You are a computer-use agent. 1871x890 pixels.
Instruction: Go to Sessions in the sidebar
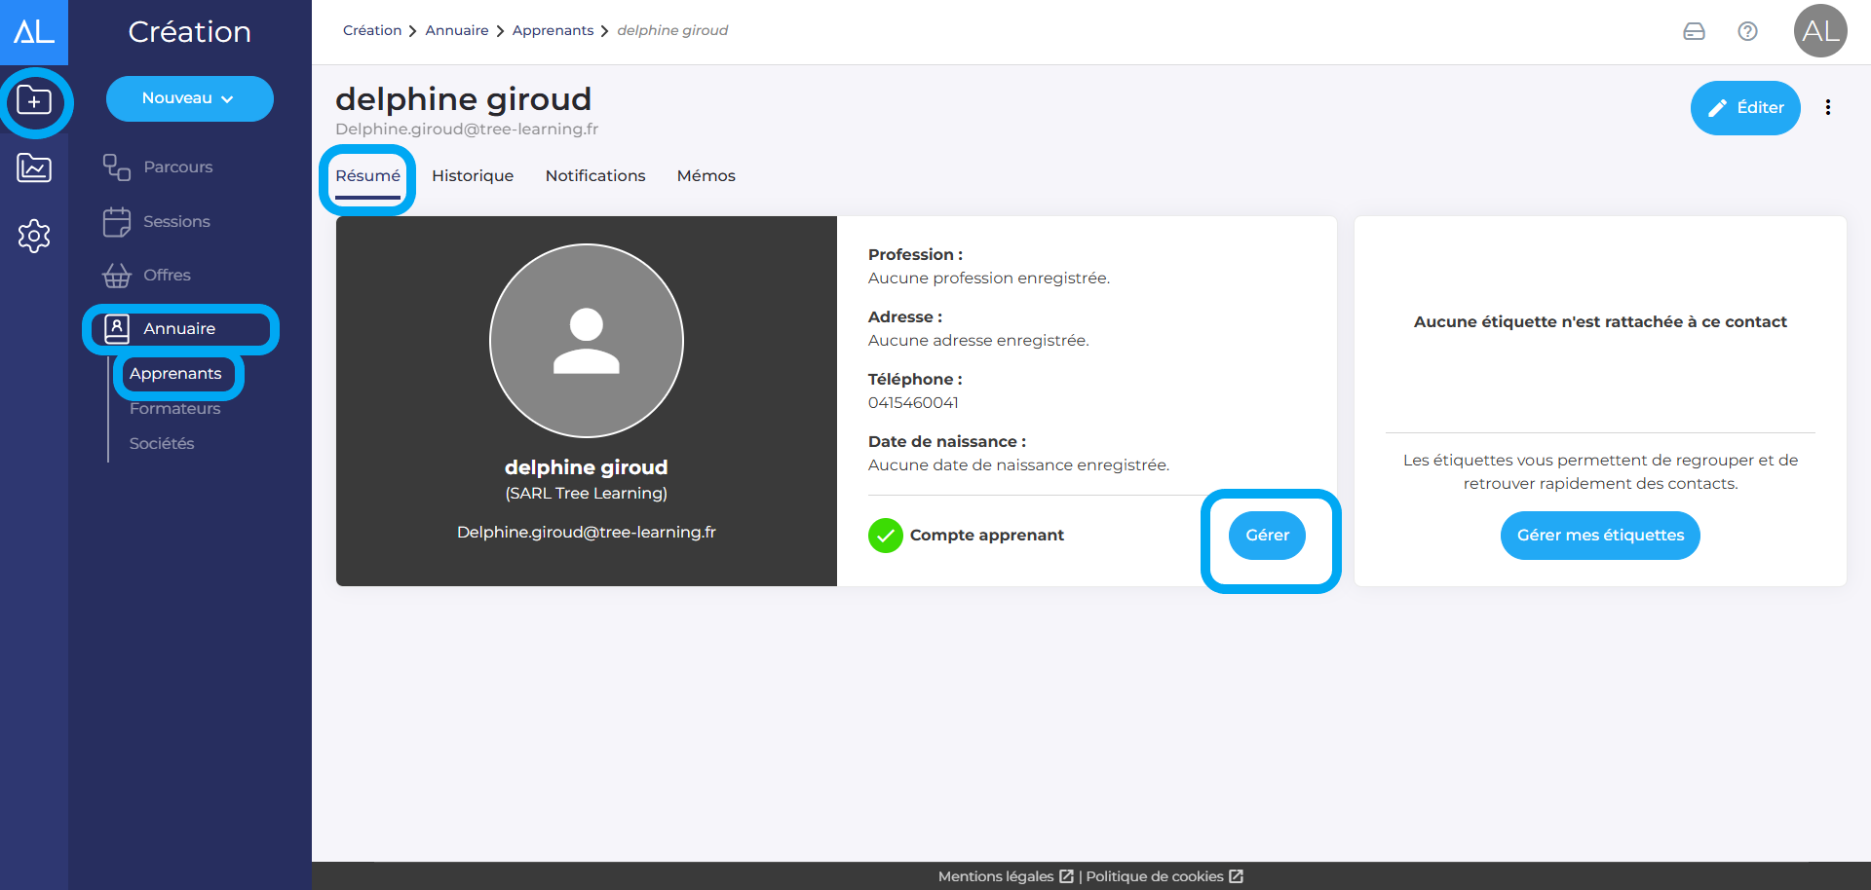pyautogui.click(x=176, y=222)
